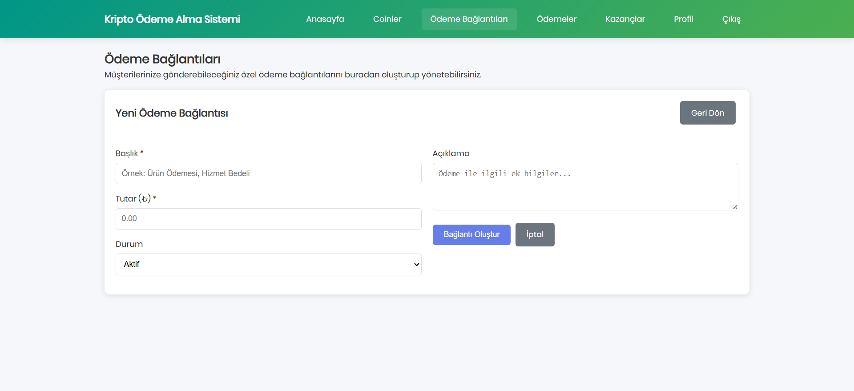Screen dimensions: 854x391
Task: Focus the Başlık input field
Action: tap(268, 173)
